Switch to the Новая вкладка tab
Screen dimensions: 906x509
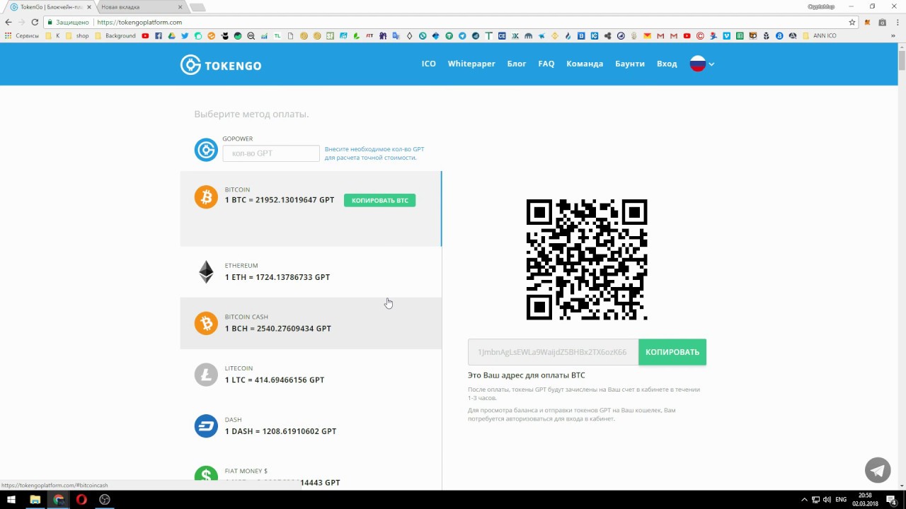click(142, 7)
